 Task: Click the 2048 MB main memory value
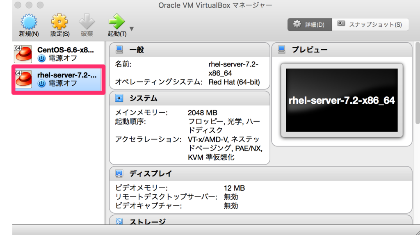202,113
